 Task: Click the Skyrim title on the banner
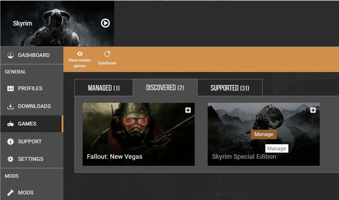pos(22,23)
